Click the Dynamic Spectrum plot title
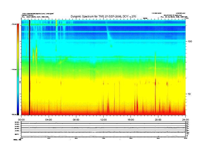The image size is (200, 154). 103,16
